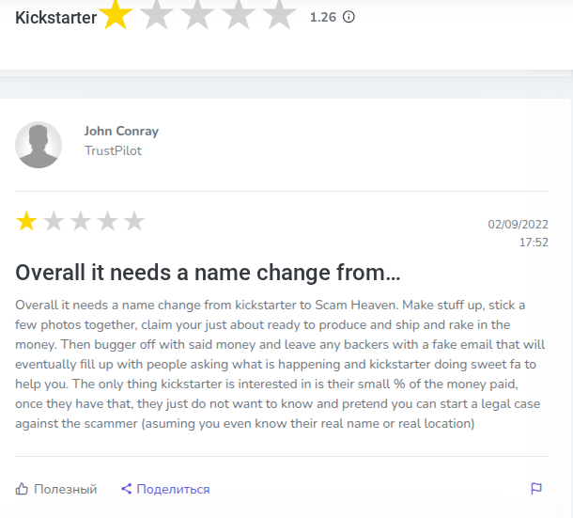Screen dimensions: 573x518
Task: Click the first yellow star in Kickstarter rating
Action: coord(116,15)
